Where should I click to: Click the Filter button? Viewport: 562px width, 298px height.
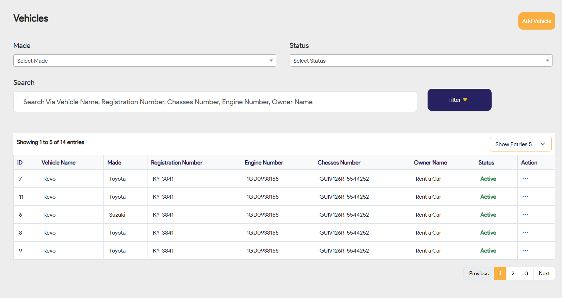pyautogui.click(x=459, y=100)
